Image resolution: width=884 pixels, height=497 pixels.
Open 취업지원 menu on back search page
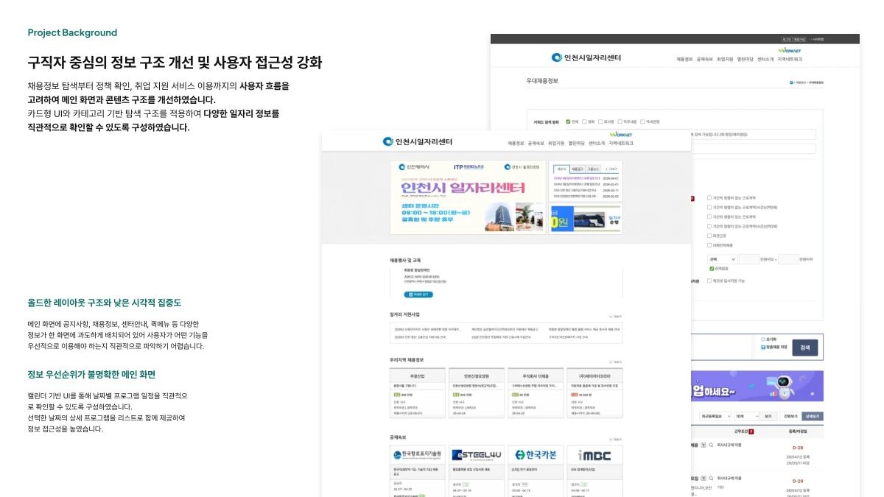click(x=725, y=59)
